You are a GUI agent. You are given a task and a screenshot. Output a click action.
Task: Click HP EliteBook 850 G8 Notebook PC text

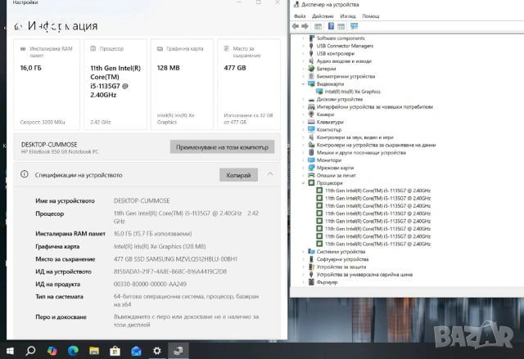60,151
